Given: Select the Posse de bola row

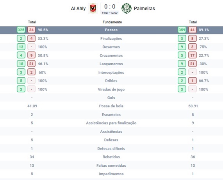Looking at the screenshot, I should pyautogui.click(x=112, y=106).
